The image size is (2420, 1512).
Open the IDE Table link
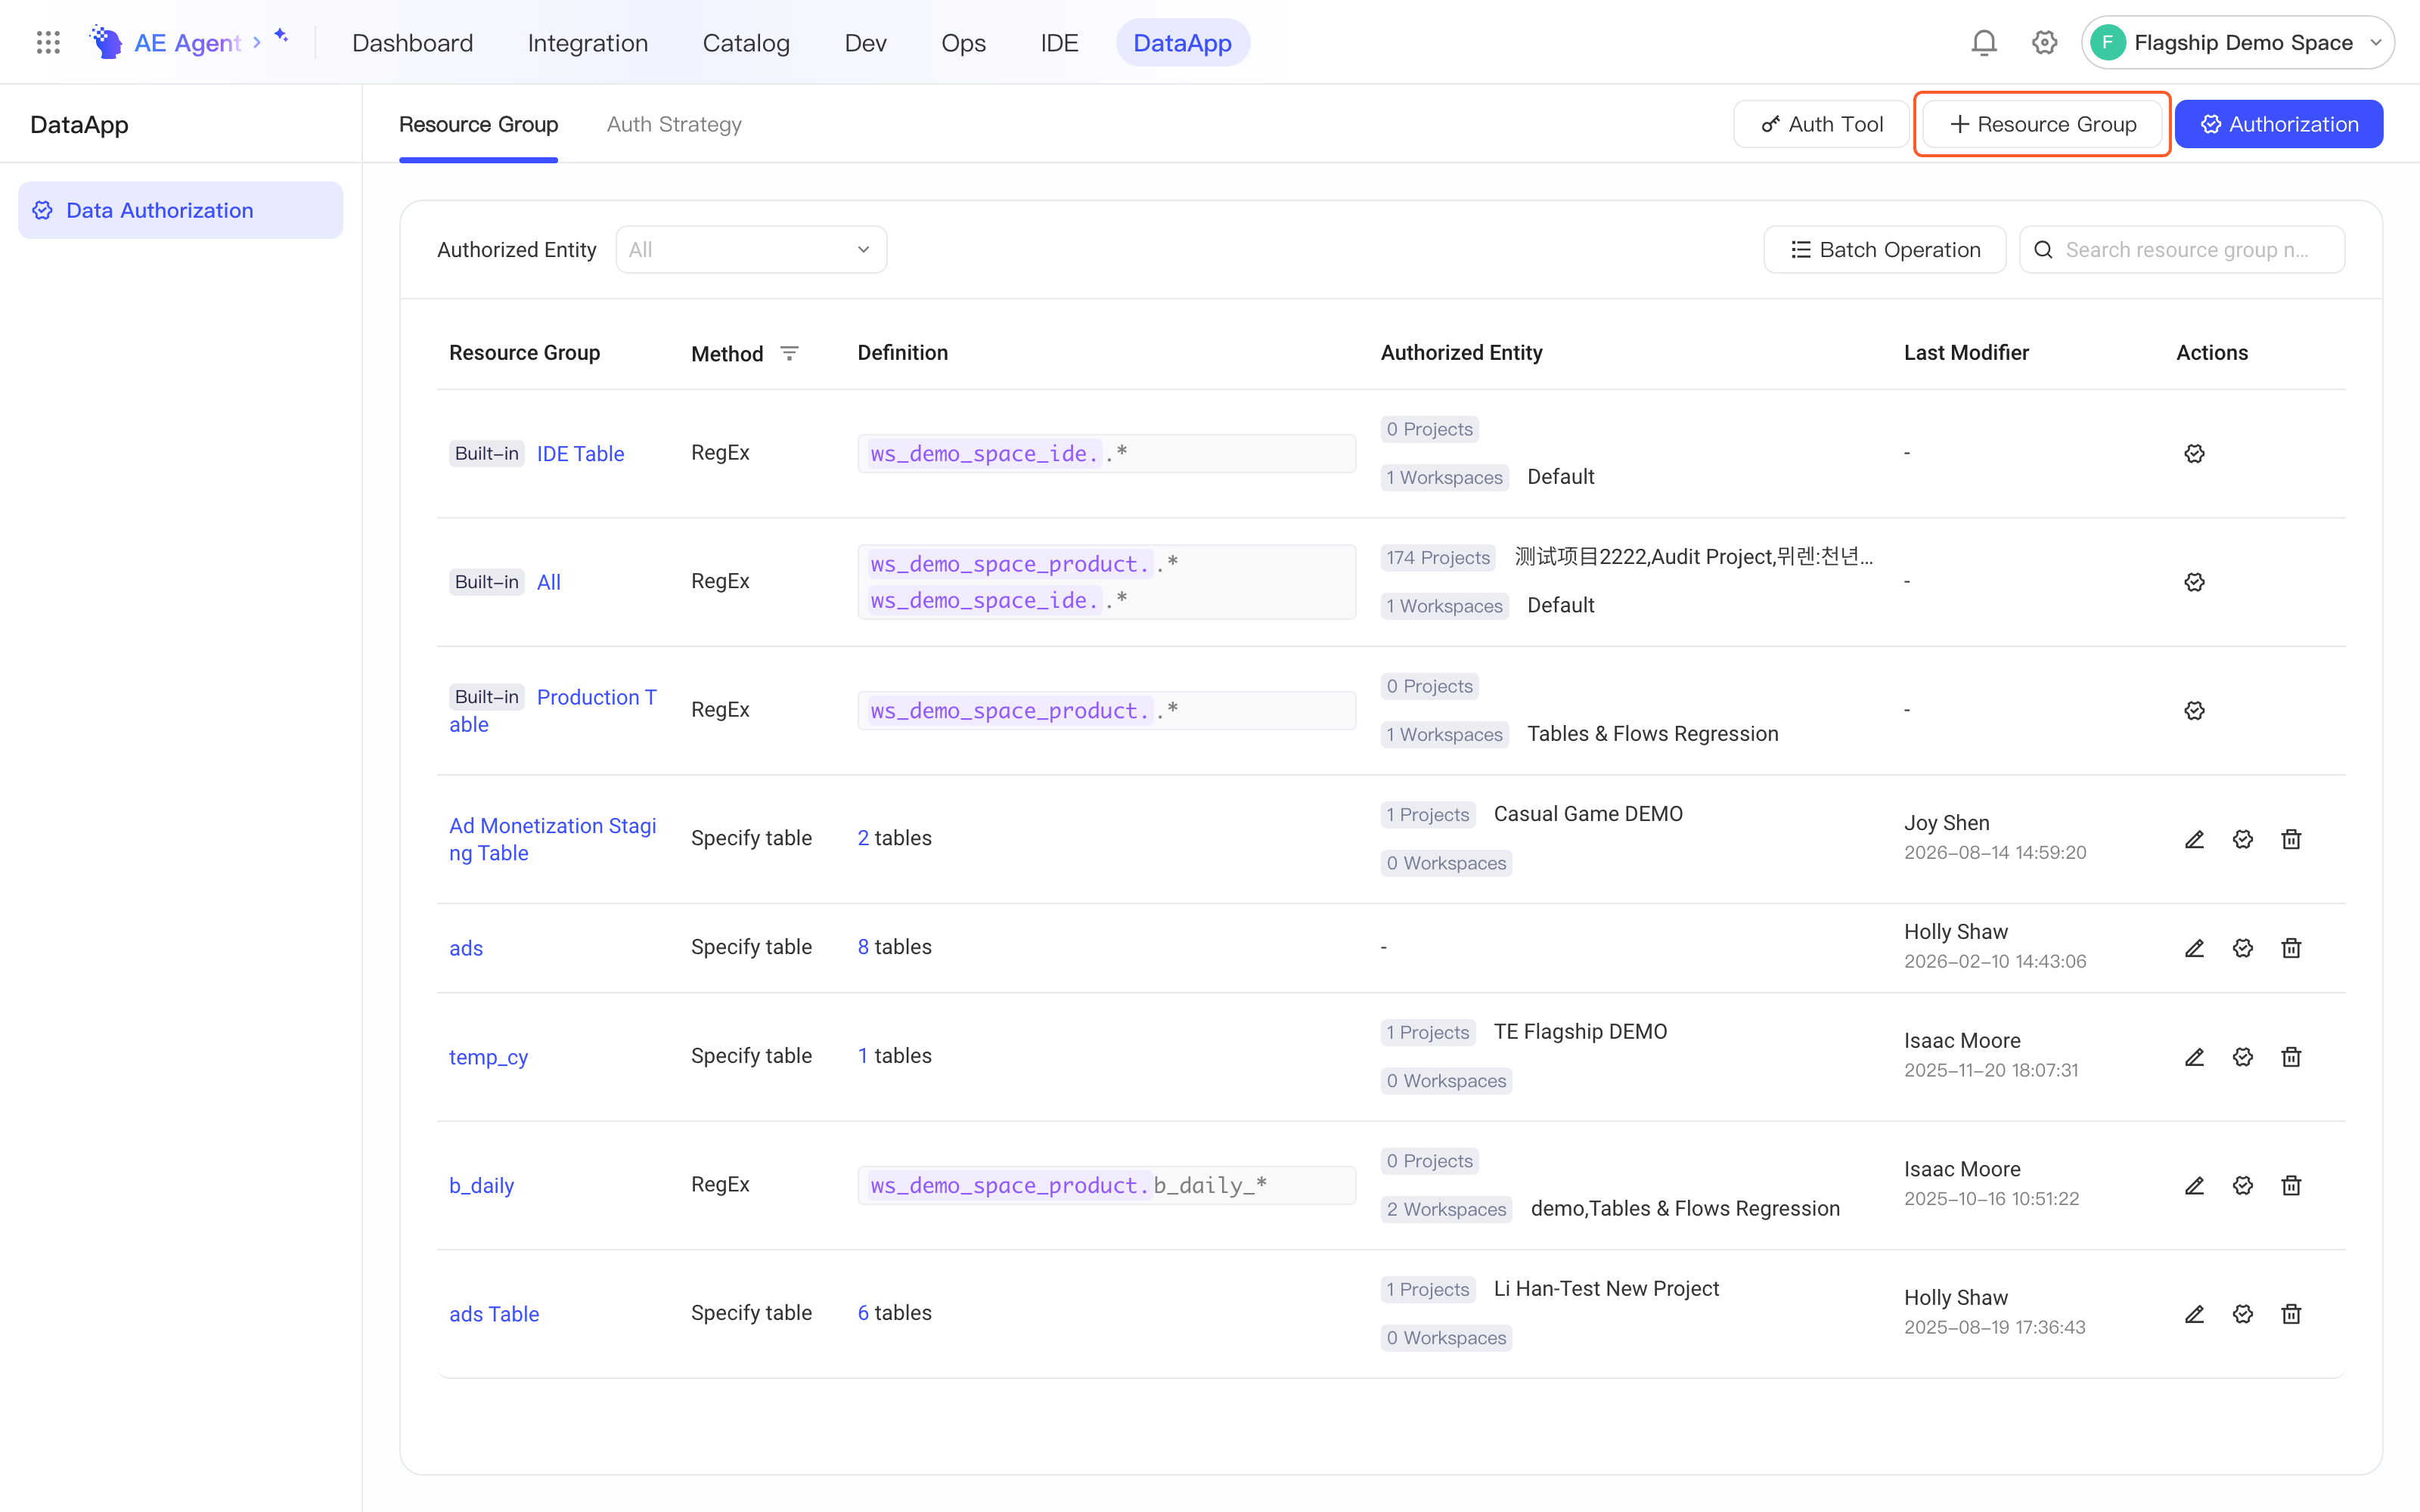click(x=580, y=453)
